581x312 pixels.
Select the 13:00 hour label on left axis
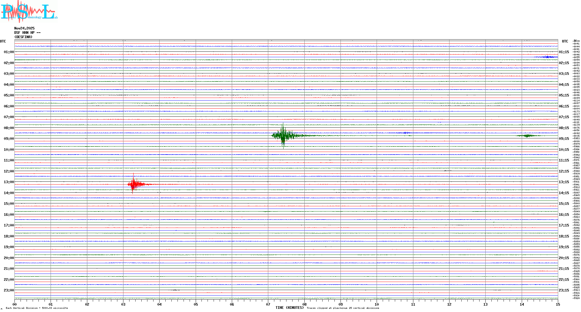[9, 182]
